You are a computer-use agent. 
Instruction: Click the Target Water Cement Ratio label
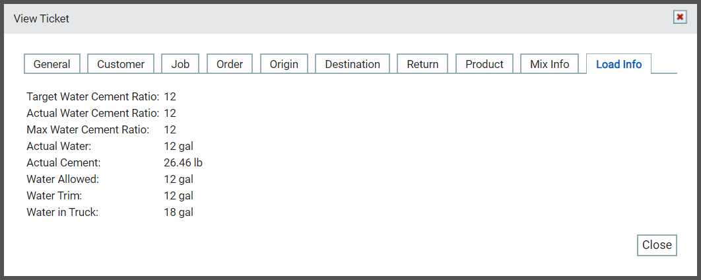click(93, 96)
